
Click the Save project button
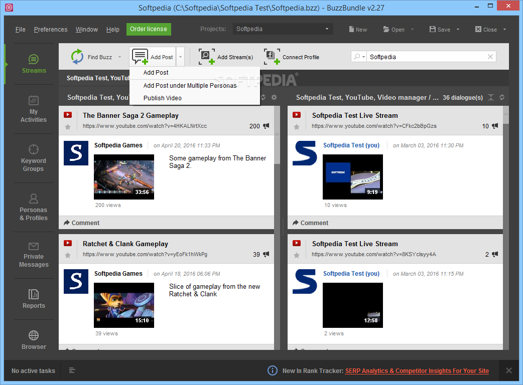tap(440, 29)
